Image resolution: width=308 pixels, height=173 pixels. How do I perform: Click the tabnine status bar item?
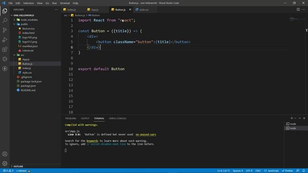coord(23,171)
